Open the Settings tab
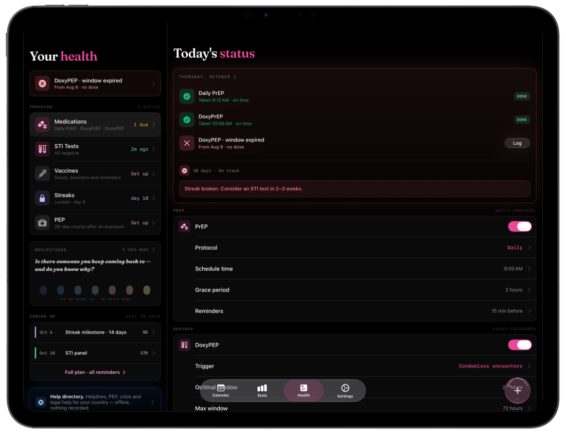The height and width of the screenshot is (434, 566). (x=345, y=391)
